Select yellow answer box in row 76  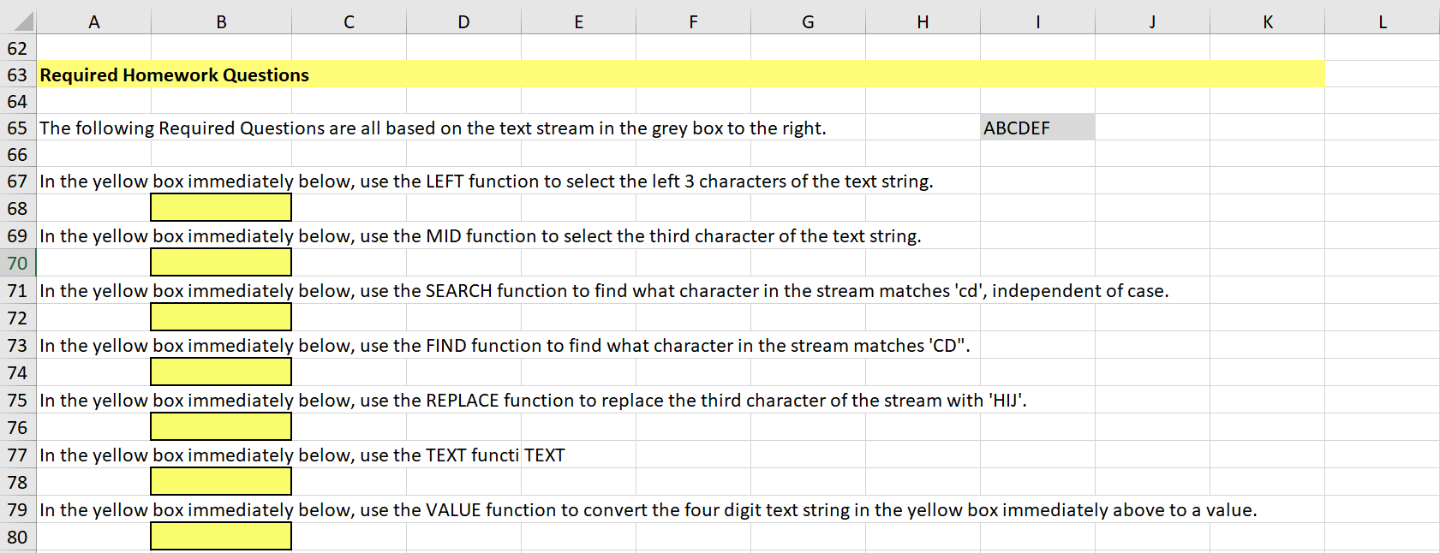(x=221, y=426)
